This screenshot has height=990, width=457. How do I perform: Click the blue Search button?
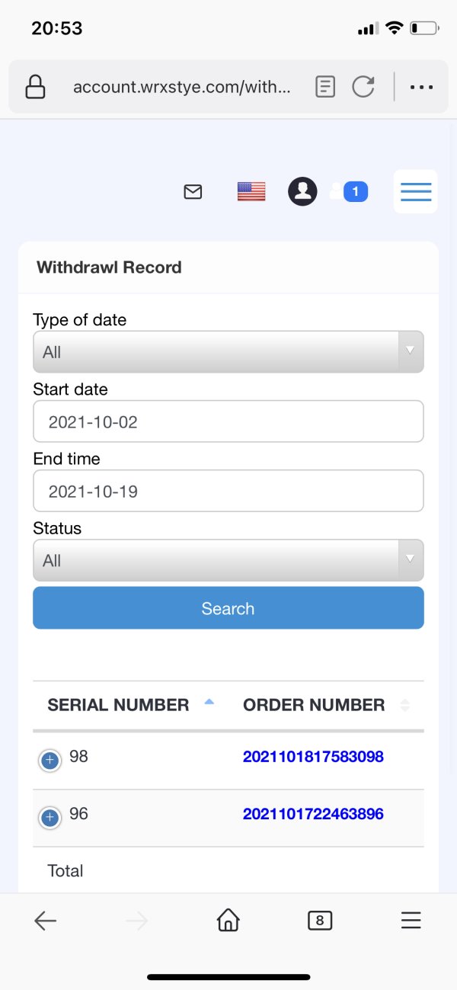coord(228,608)
